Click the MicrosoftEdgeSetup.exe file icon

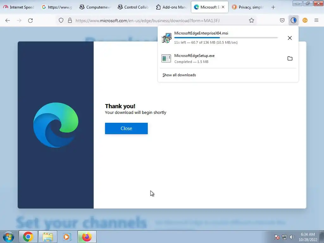click(166, 59)
